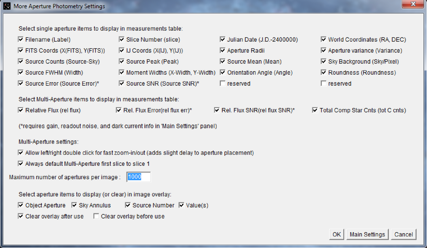Uncheck Sky Background (Sky/Pixel)
This screenshot has height=248, width=427.
324,62
